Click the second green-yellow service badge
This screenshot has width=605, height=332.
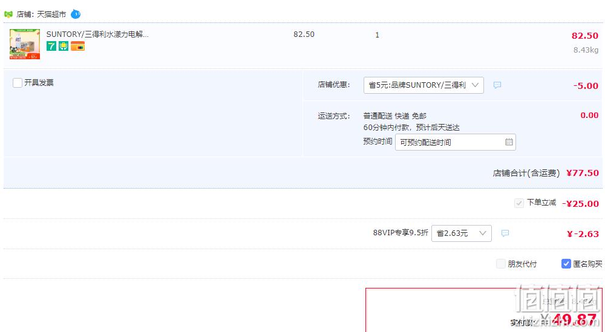[x=64, y=47]
